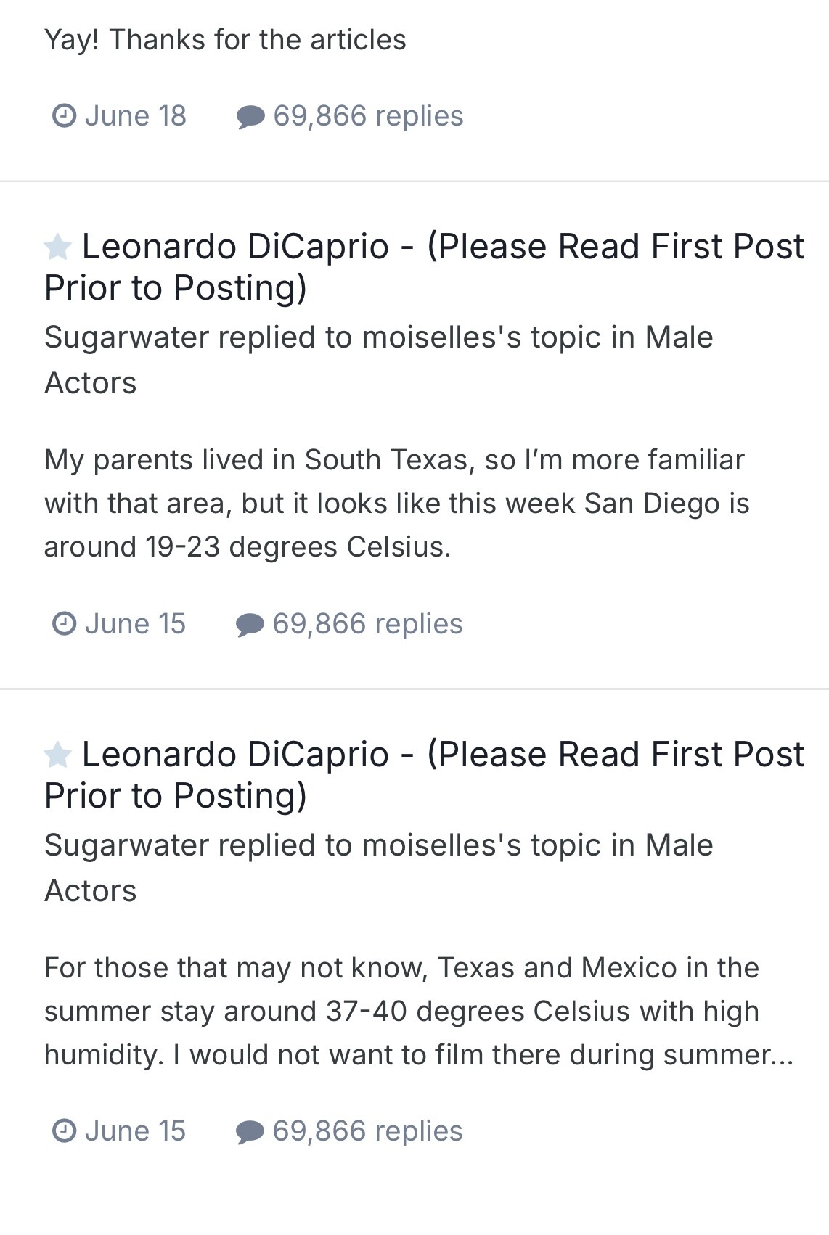Open the post snippet about San Diego temperatures

396,504
